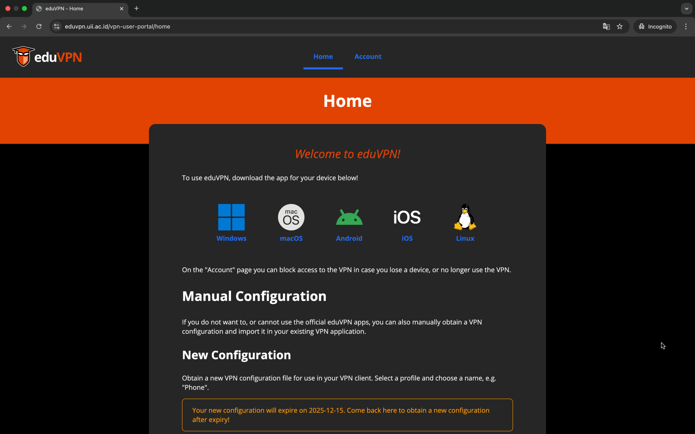This screenshot has width=695, height=434.
Task: Open the Windows app link
Action: point(231,238)
